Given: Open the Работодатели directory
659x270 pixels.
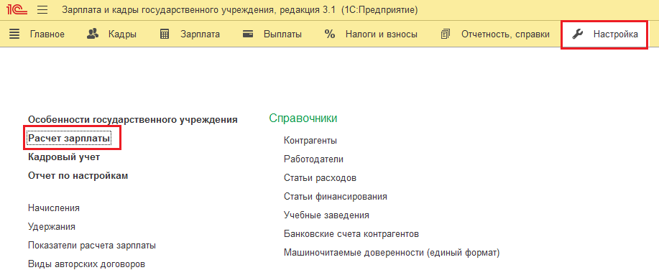Looking at the screenshot, I should 313,159.
